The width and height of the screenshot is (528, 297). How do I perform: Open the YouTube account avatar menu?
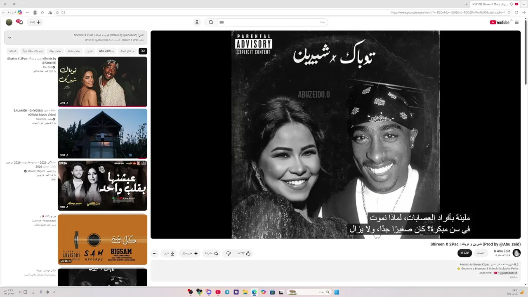[9, 22]
